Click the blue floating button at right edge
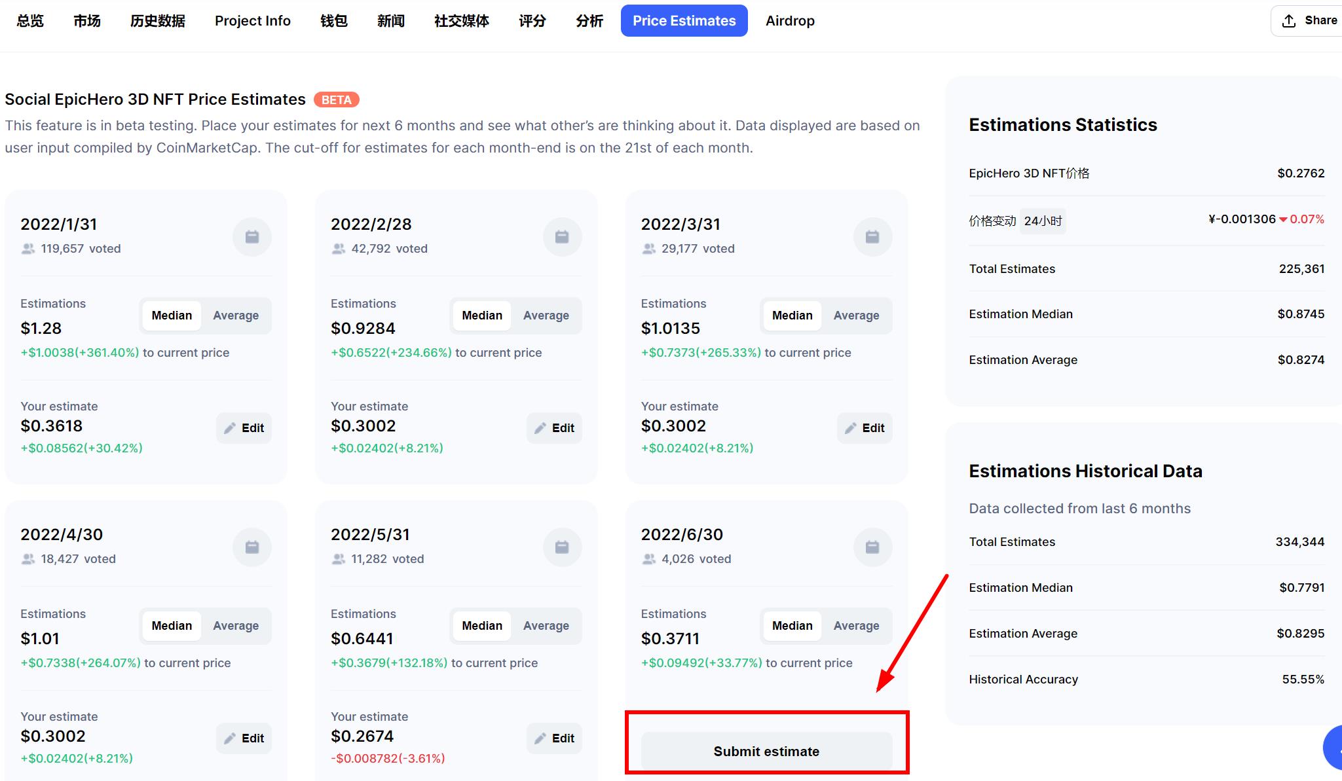The image size is (1342, 781). (x=1333, y=748)
